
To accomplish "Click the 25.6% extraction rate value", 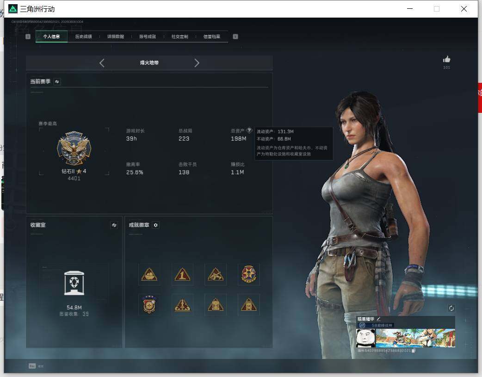I will (x=135, y=173).
